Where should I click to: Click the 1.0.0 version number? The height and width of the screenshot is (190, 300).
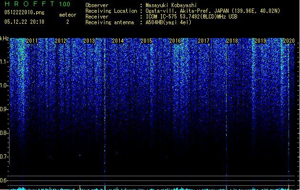point(65,4)
